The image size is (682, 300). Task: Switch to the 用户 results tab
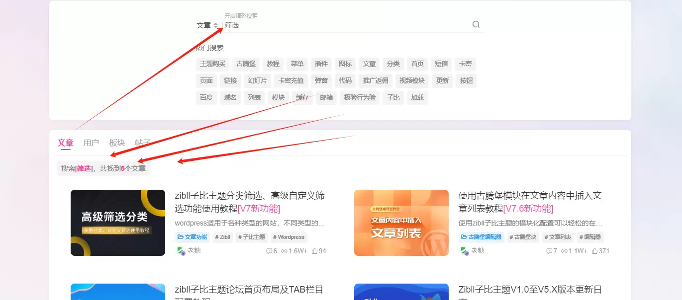92,143
